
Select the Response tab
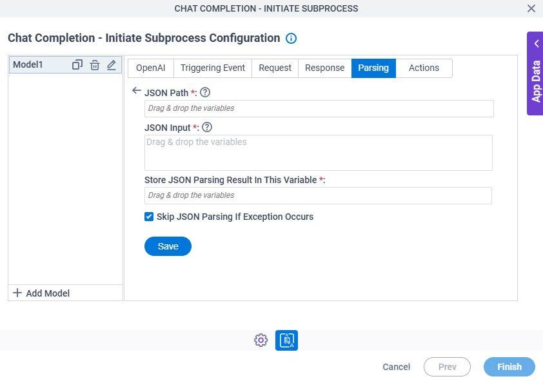pos(325,68)
